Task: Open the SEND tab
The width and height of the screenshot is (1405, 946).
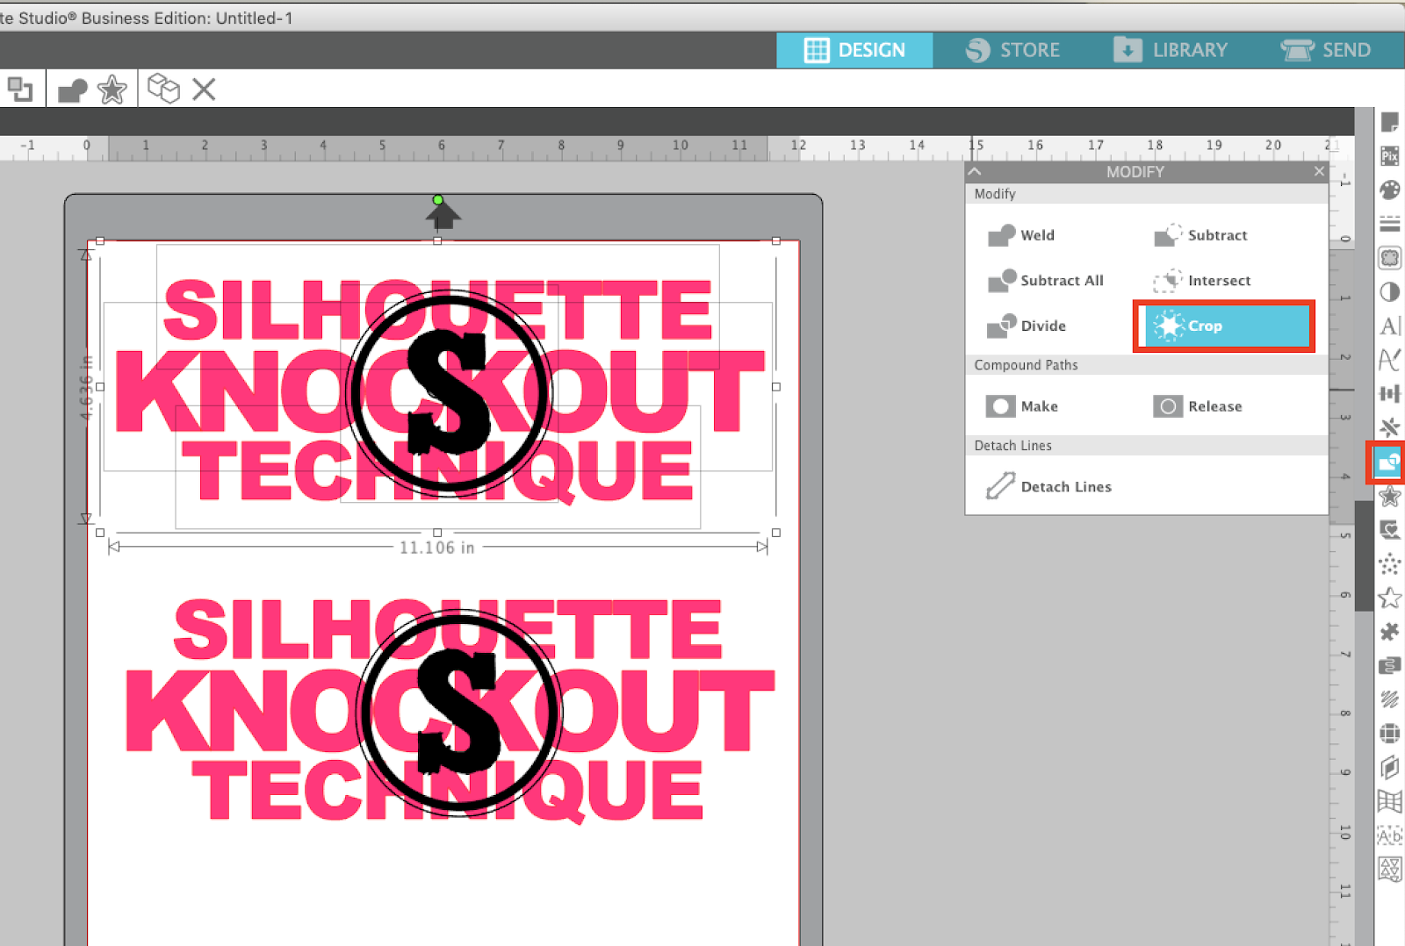Action: click(x=1328, y=50)
